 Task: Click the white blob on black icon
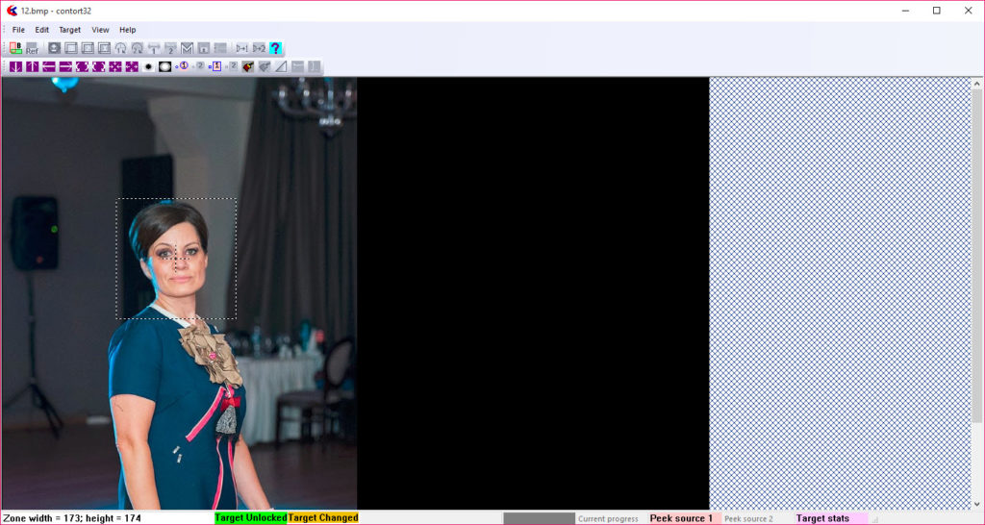[164, 66]
